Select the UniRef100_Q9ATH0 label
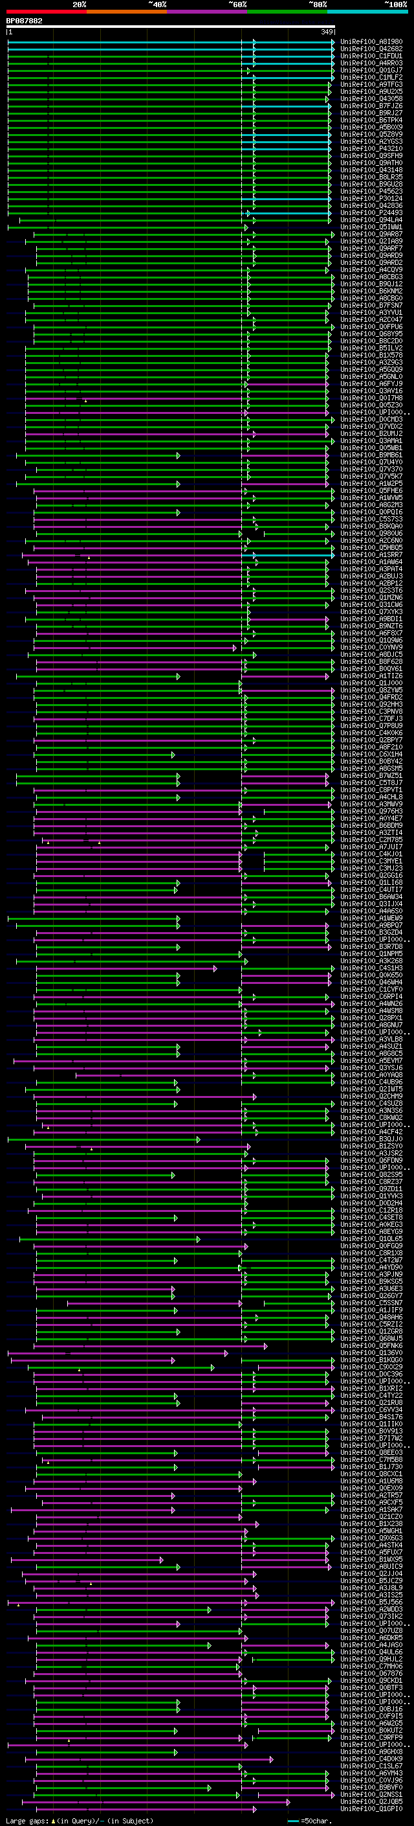 371,163
